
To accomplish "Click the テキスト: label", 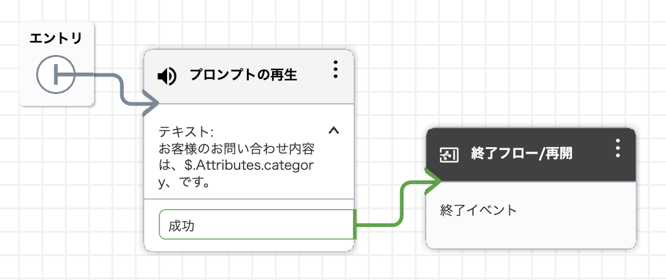I will coord(186,132).
